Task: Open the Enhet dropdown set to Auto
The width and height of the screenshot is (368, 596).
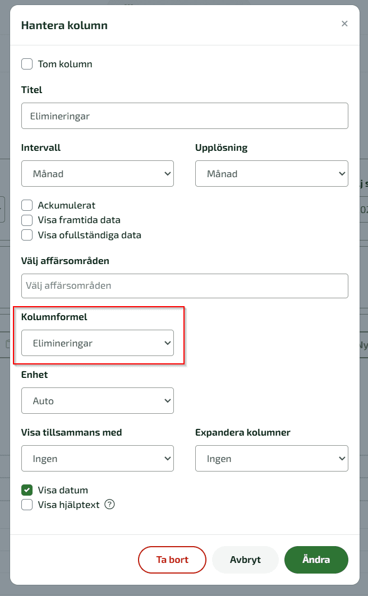Action: click(x=98, y=401)
